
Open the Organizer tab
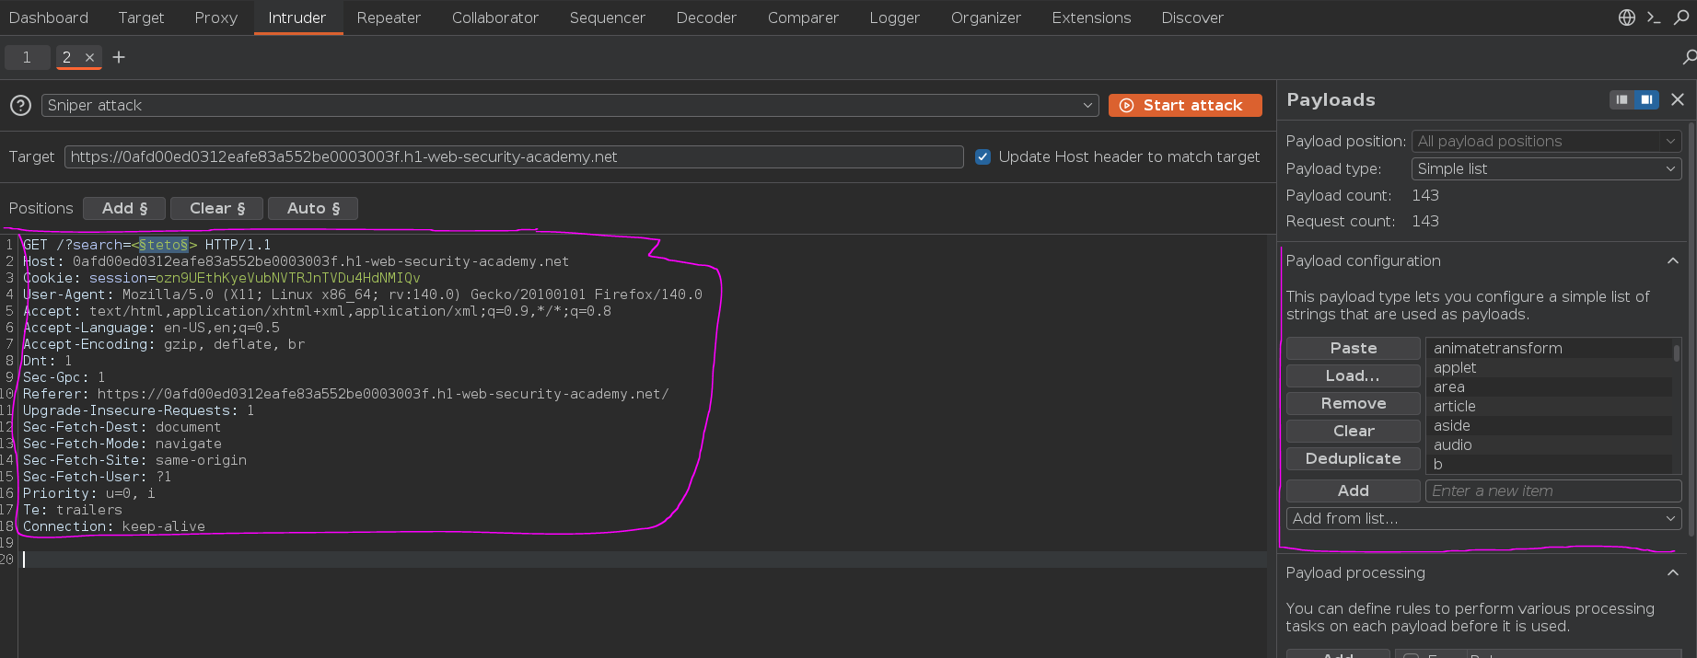click(x=985, y=17)
